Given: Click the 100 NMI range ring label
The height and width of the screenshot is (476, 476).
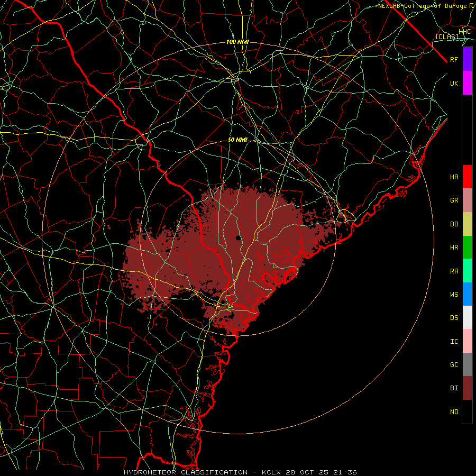Looking at the screenshot, I should click(x=237, y=42).
